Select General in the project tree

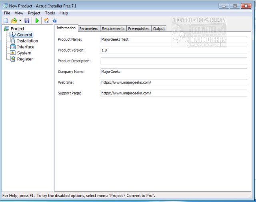(24, 35)
